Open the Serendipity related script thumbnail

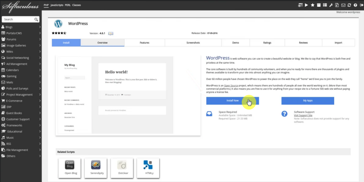point(96,168)
